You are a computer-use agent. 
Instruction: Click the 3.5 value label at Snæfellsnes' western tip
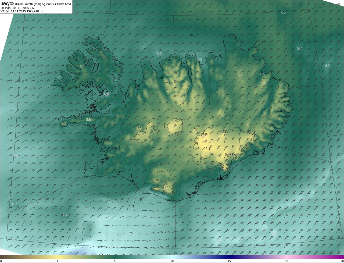coord(64,123)
